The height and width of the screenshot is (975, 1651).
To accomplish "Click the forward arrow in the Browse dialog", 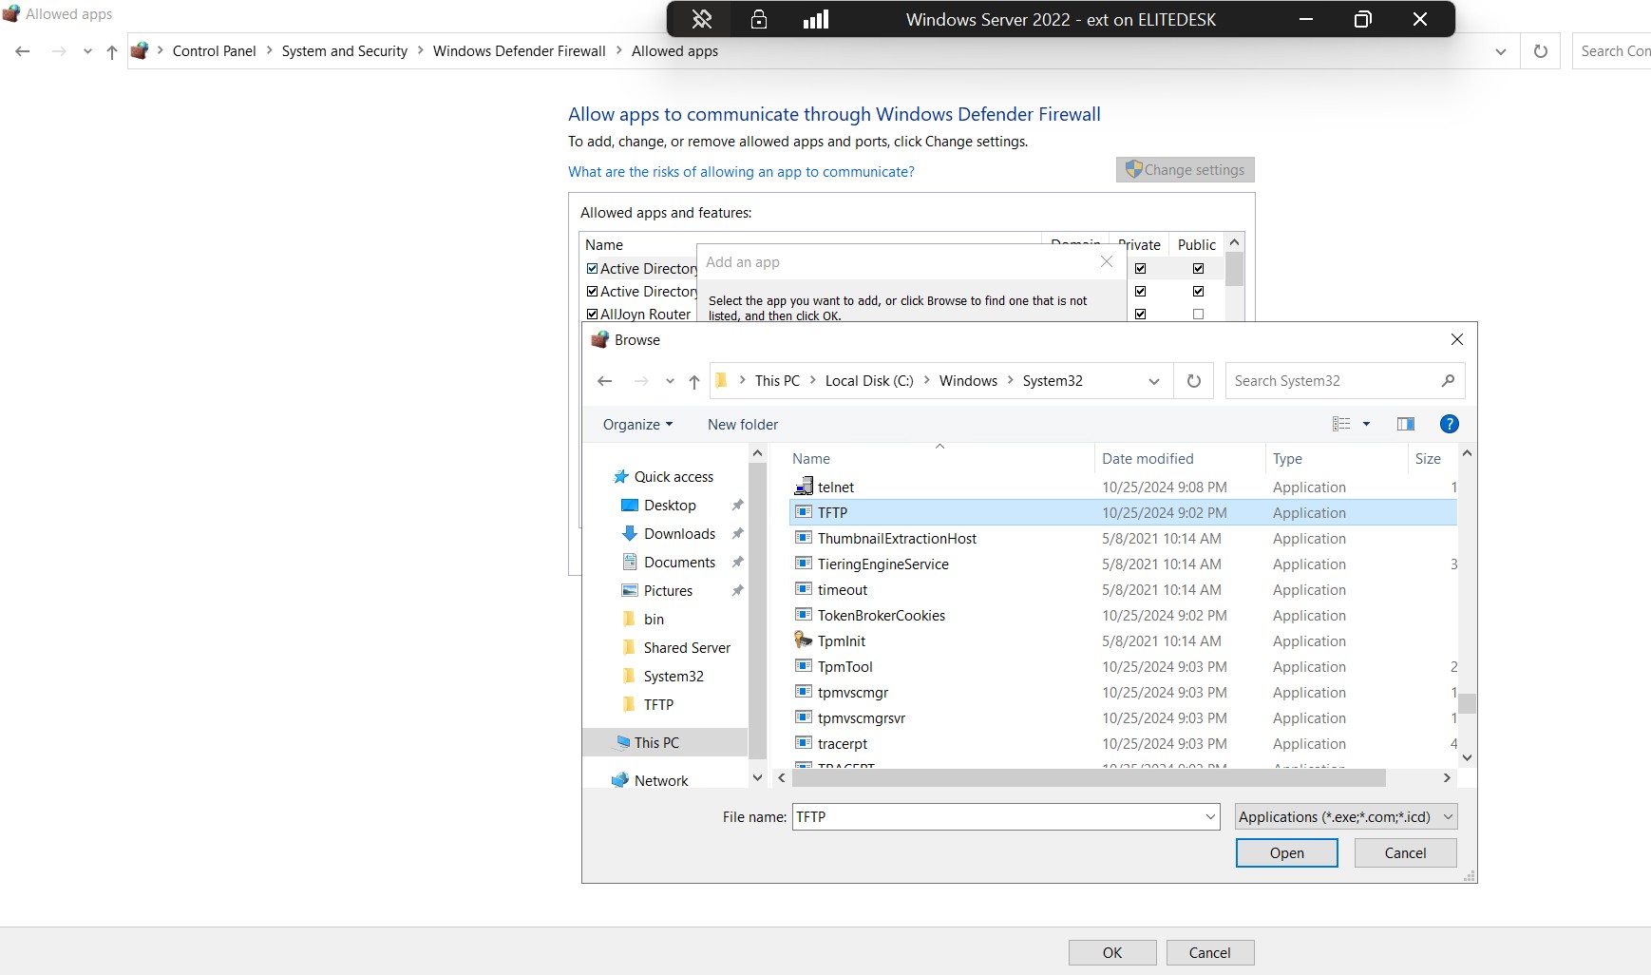I will tap(641, 381).
